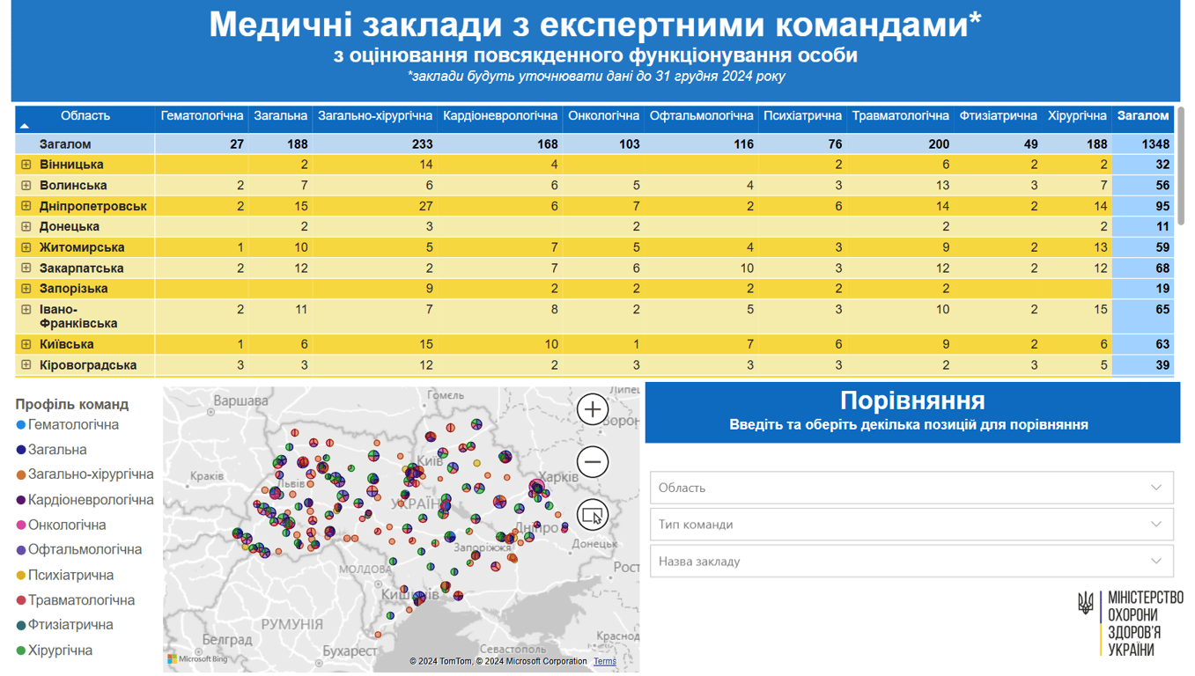Click the green Хірургічна legend dot

click(19, 650)
